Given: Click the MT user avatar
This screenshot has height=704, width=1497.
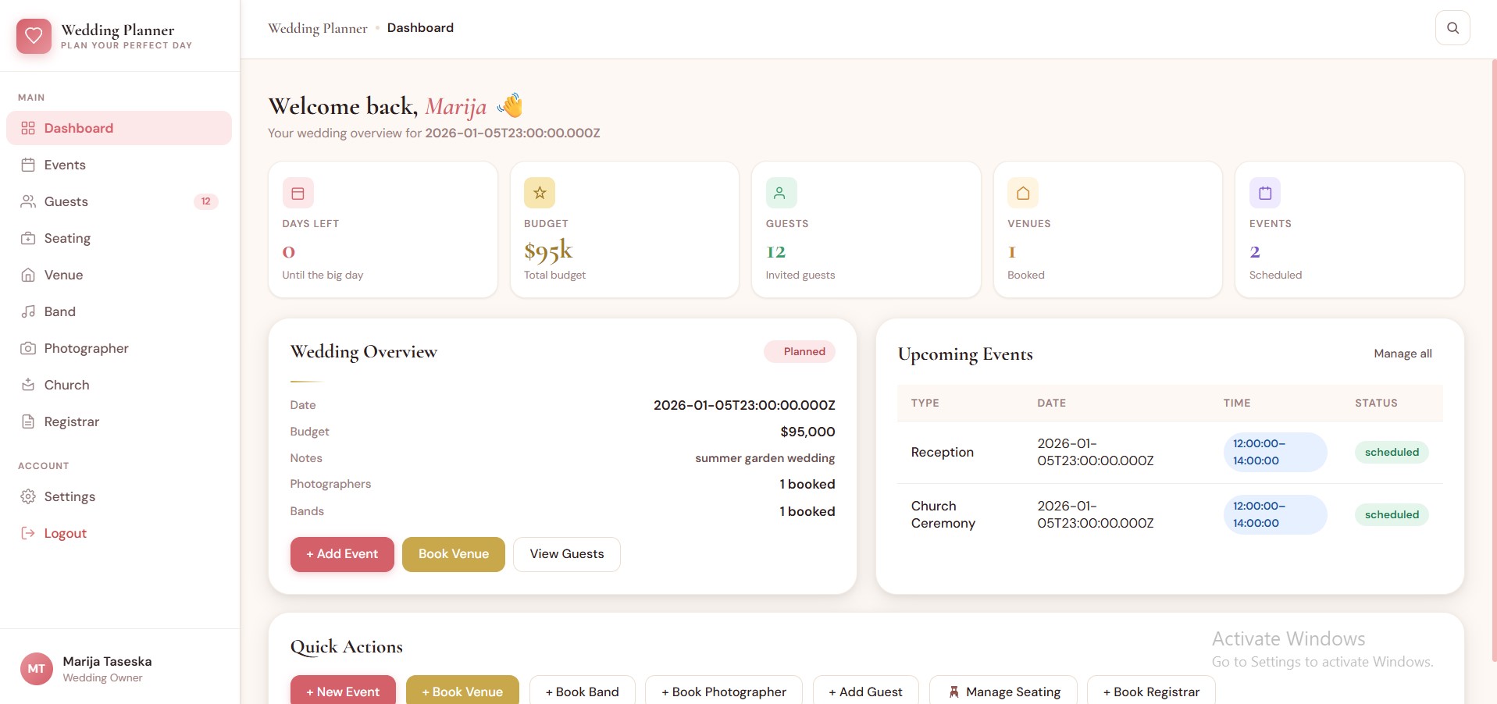Looking at the screenshot, I should 36,669.
